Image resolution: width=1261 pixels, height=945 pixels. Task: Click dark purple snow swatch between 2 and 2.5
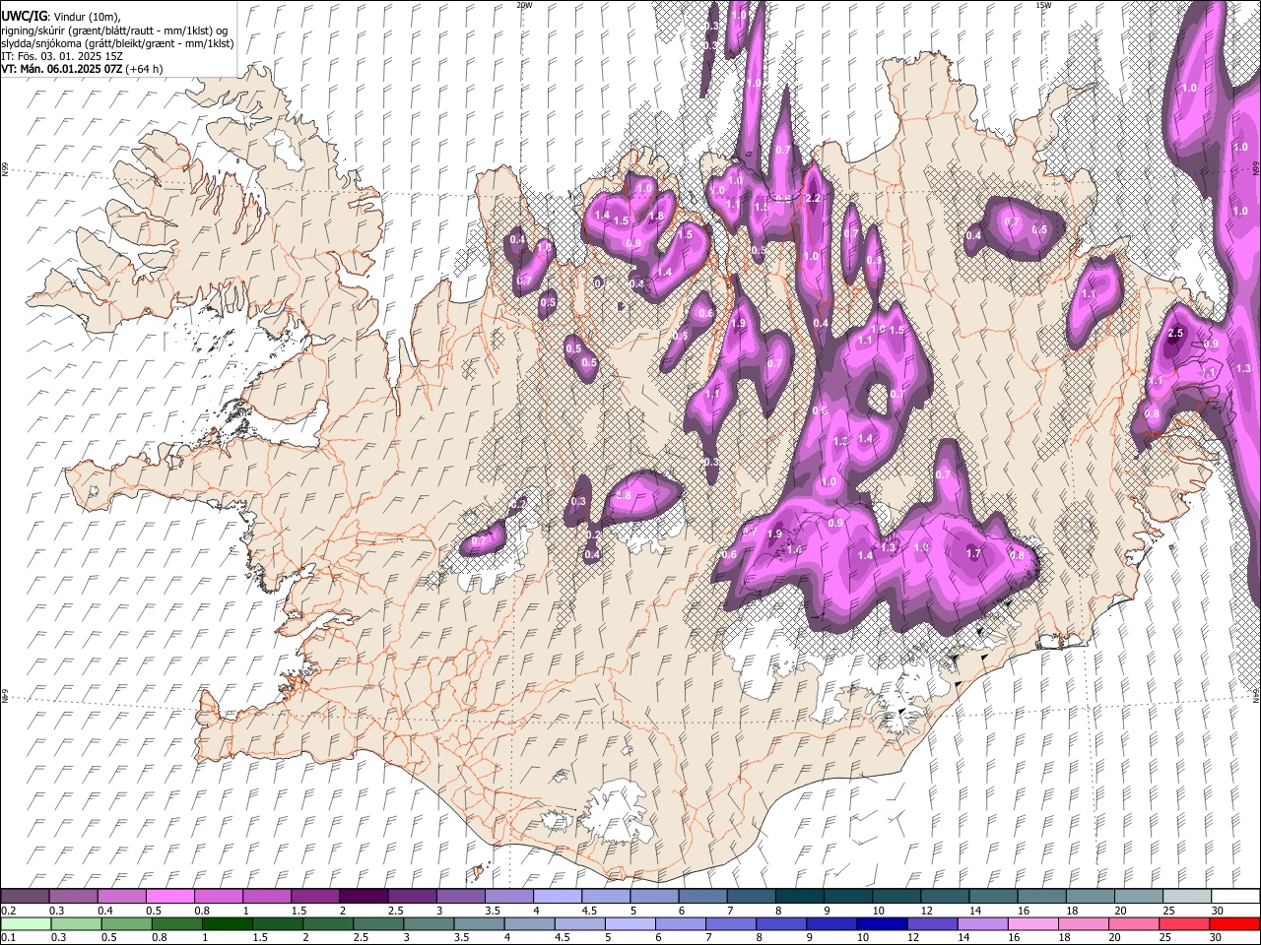coord(364,897)
